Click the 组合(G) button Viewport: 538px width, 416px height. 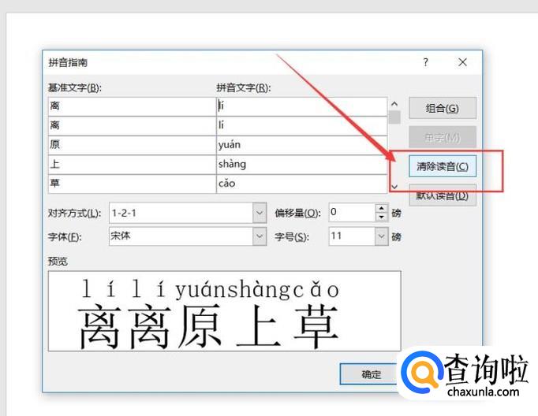click(x=443, y=108)
